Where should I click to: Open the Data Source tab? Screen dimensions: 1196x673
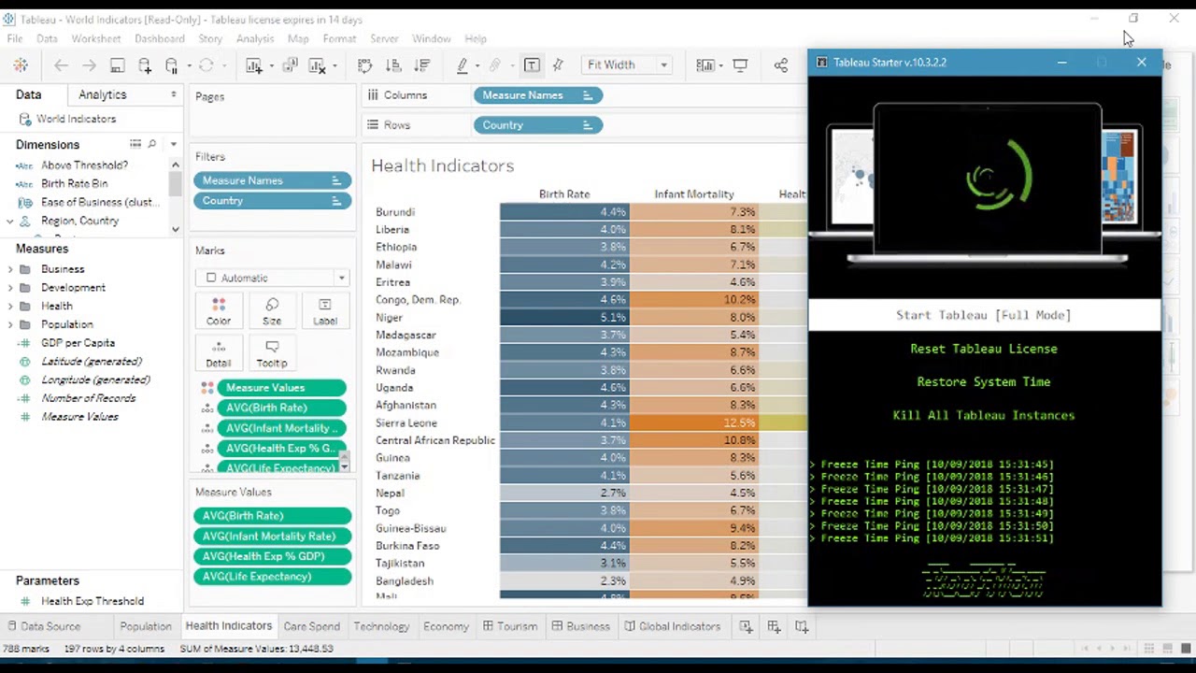pos(43,626)
